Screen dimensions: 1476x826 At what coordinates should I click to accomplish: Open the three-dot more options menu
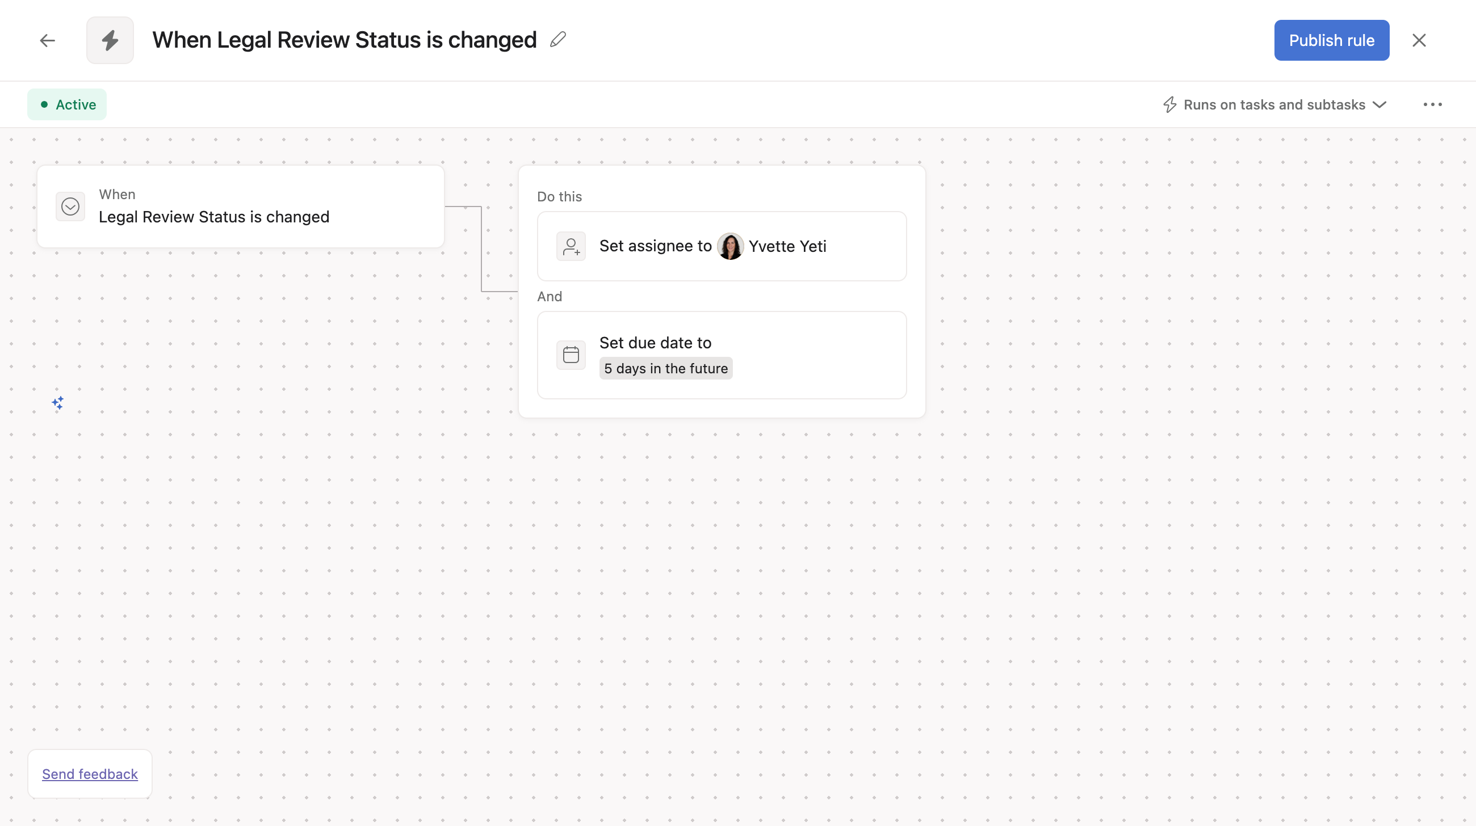tap(1432, 105)
